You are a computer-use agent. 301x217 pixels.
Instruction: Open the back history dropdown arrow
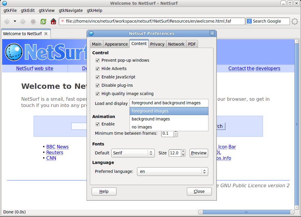(x=15, y=21)
